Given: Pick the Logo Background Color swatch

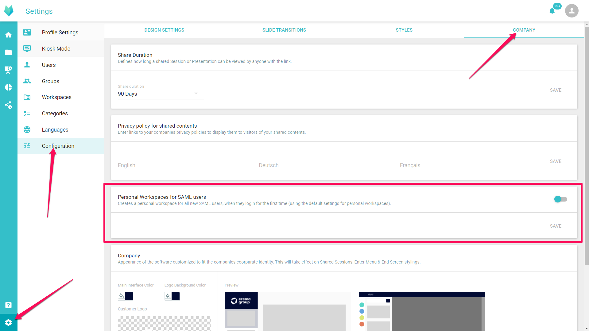Looking at the screenshot, I should pos(176,296).
